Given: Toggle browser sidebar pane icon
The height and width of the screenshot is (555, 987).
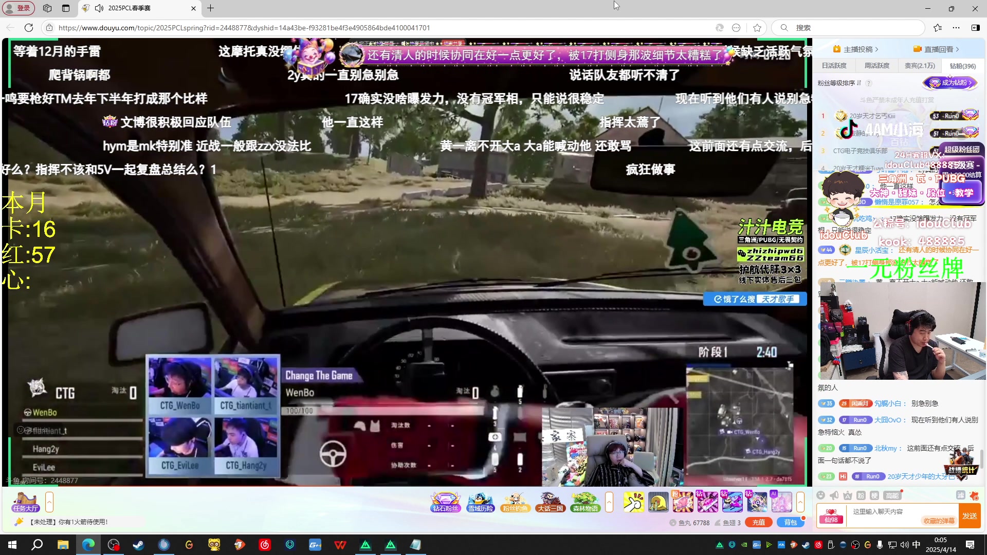Looking at the screenshot, I should (x=976, y=28).
